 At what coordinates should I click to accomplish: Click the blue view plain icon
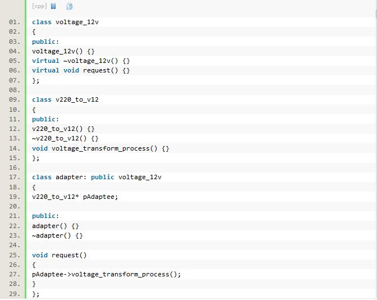tap(53, 6)
